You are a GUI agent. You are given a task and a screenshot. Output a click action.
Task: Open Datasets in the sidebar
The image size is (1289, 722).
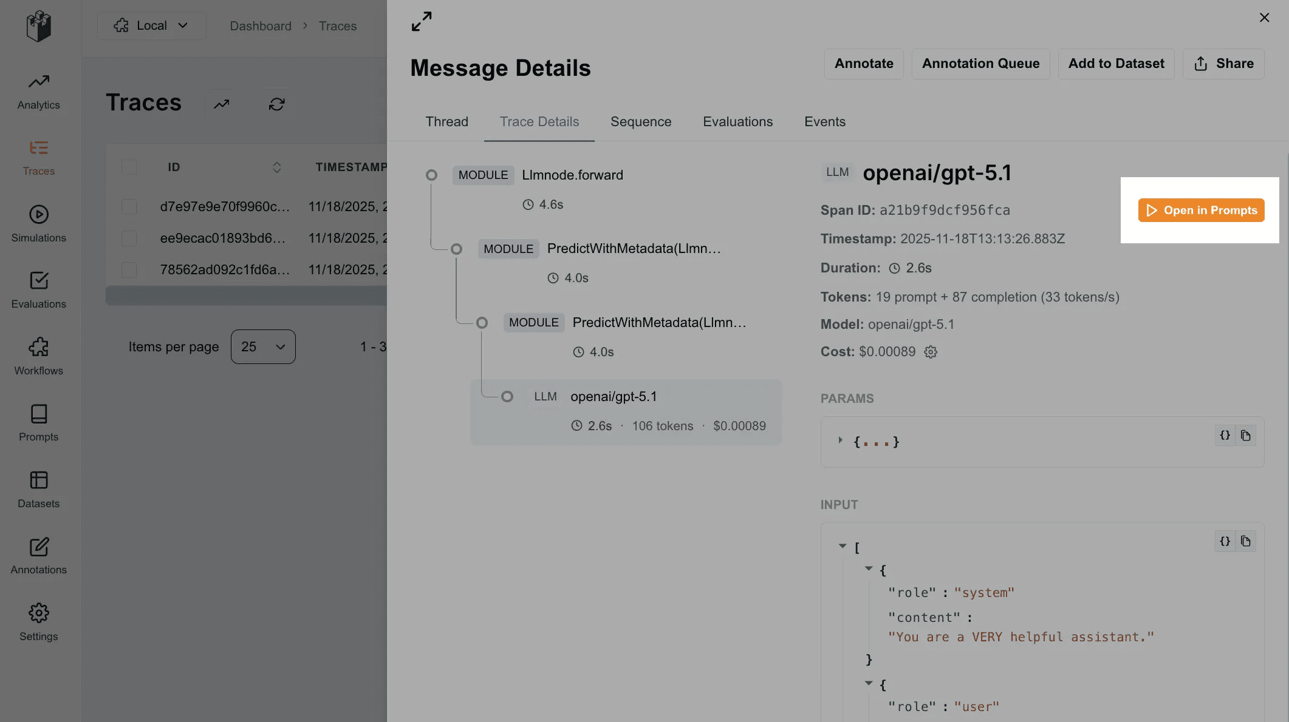[x=39, y=490]
